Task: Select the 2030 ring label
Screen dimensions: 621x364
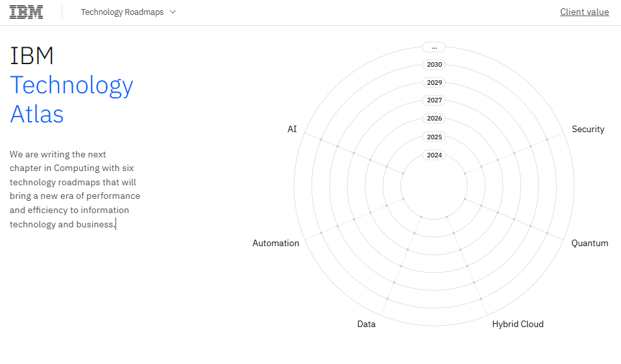Action: [x=434, y=64]
